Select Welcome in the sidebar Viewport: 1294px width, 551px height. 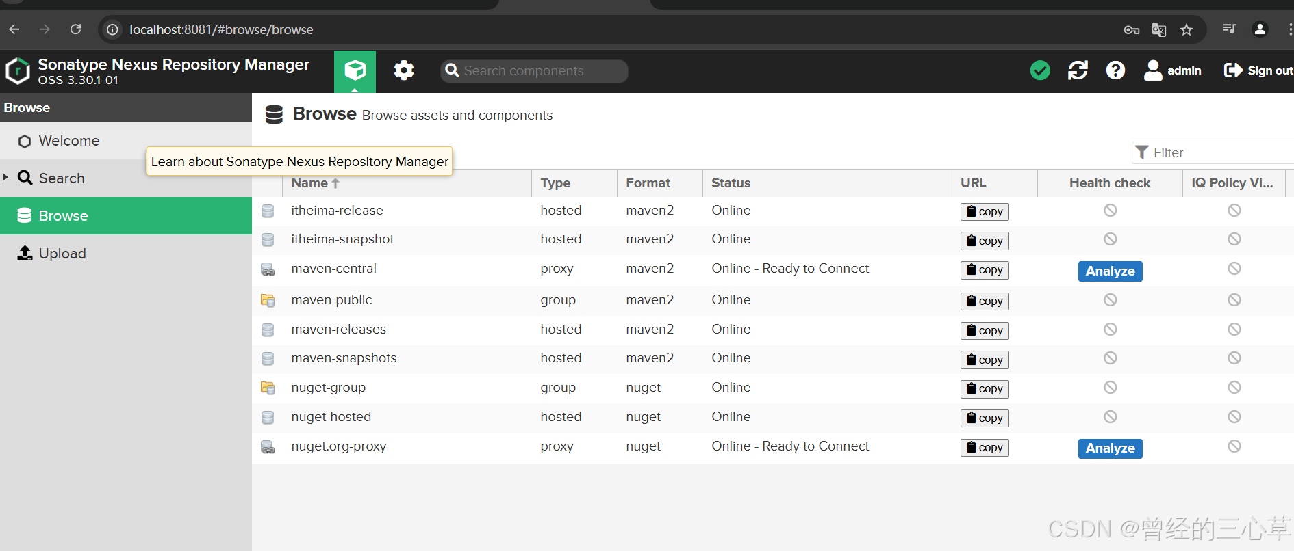click(126, 141)
